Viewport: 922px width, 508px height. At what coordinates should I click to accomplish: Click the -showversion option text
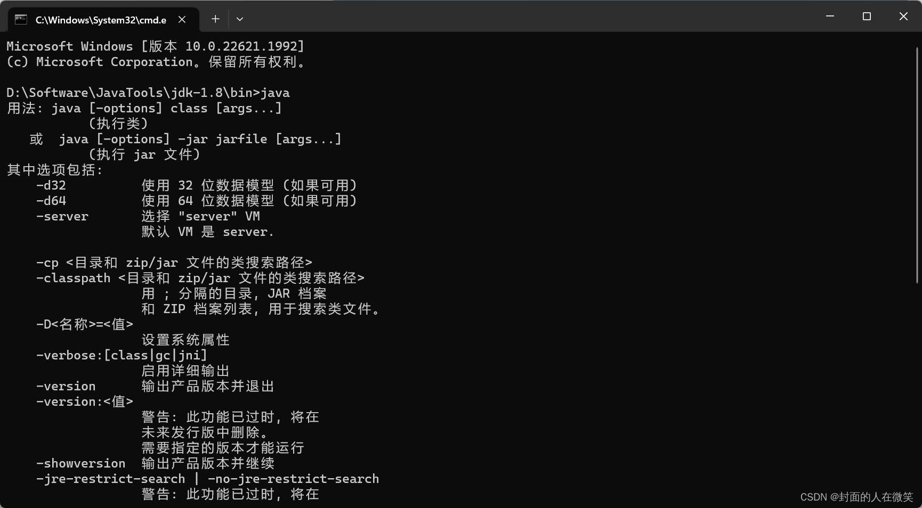click(80, 463)
